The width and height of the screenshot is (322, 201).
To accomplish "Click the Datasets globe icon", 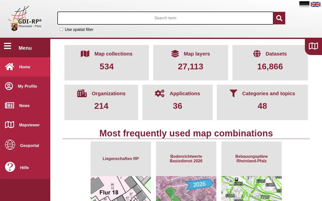I will coord(257,54).
